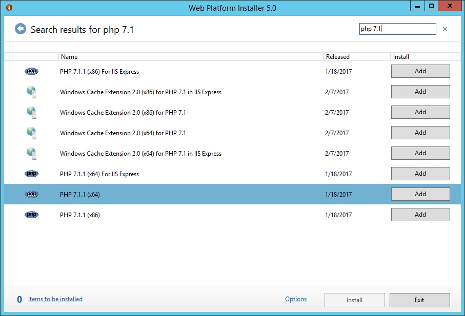Select the PHP 7.1.1 (x86) name text
The image size is (465, 316).
(80, 215)
